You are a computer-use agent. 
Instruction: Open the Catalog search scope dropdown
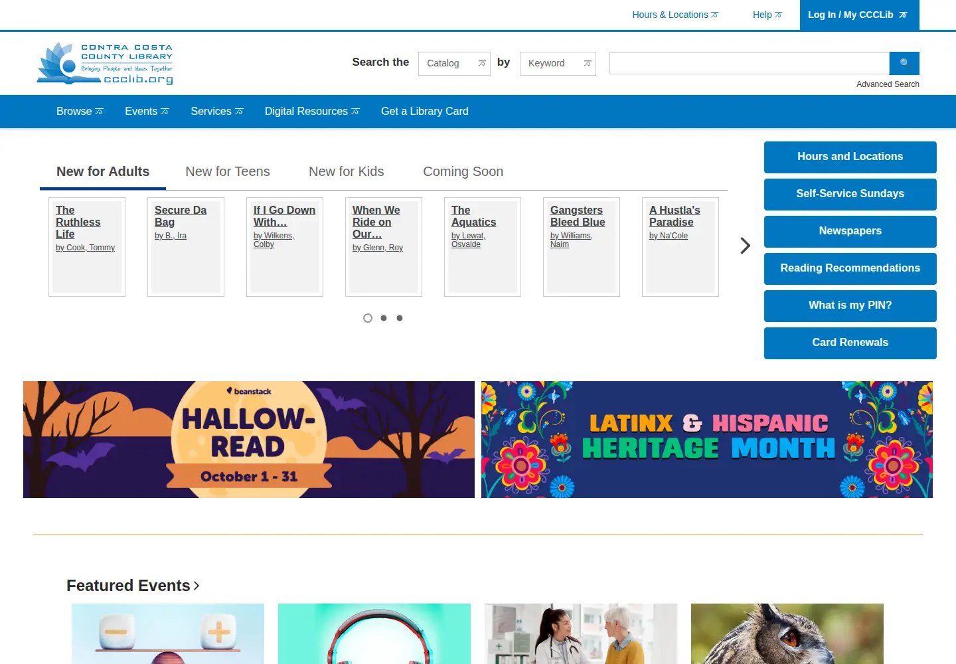[x=454, y=64]
